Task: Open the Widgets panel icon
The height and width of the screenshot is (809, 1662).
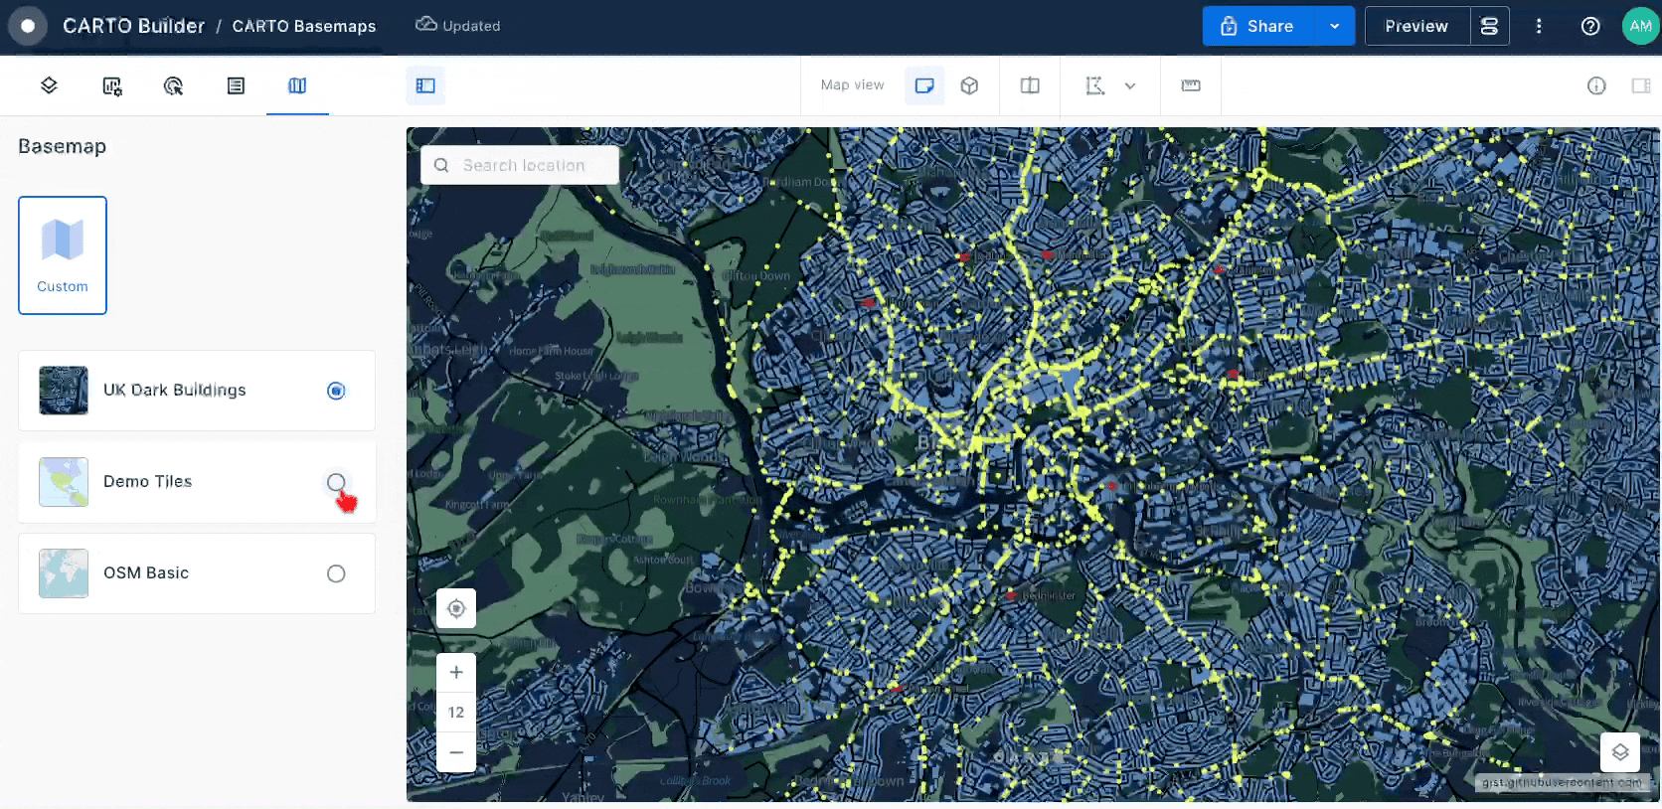Action: pos(112,85)
